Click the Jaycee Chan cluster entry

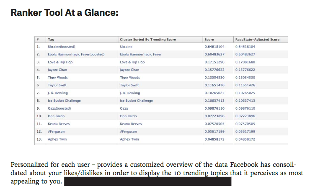point(129,70)
